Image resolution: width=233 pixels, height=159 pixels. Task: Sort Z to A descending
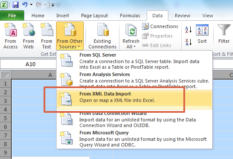point(188,42)
